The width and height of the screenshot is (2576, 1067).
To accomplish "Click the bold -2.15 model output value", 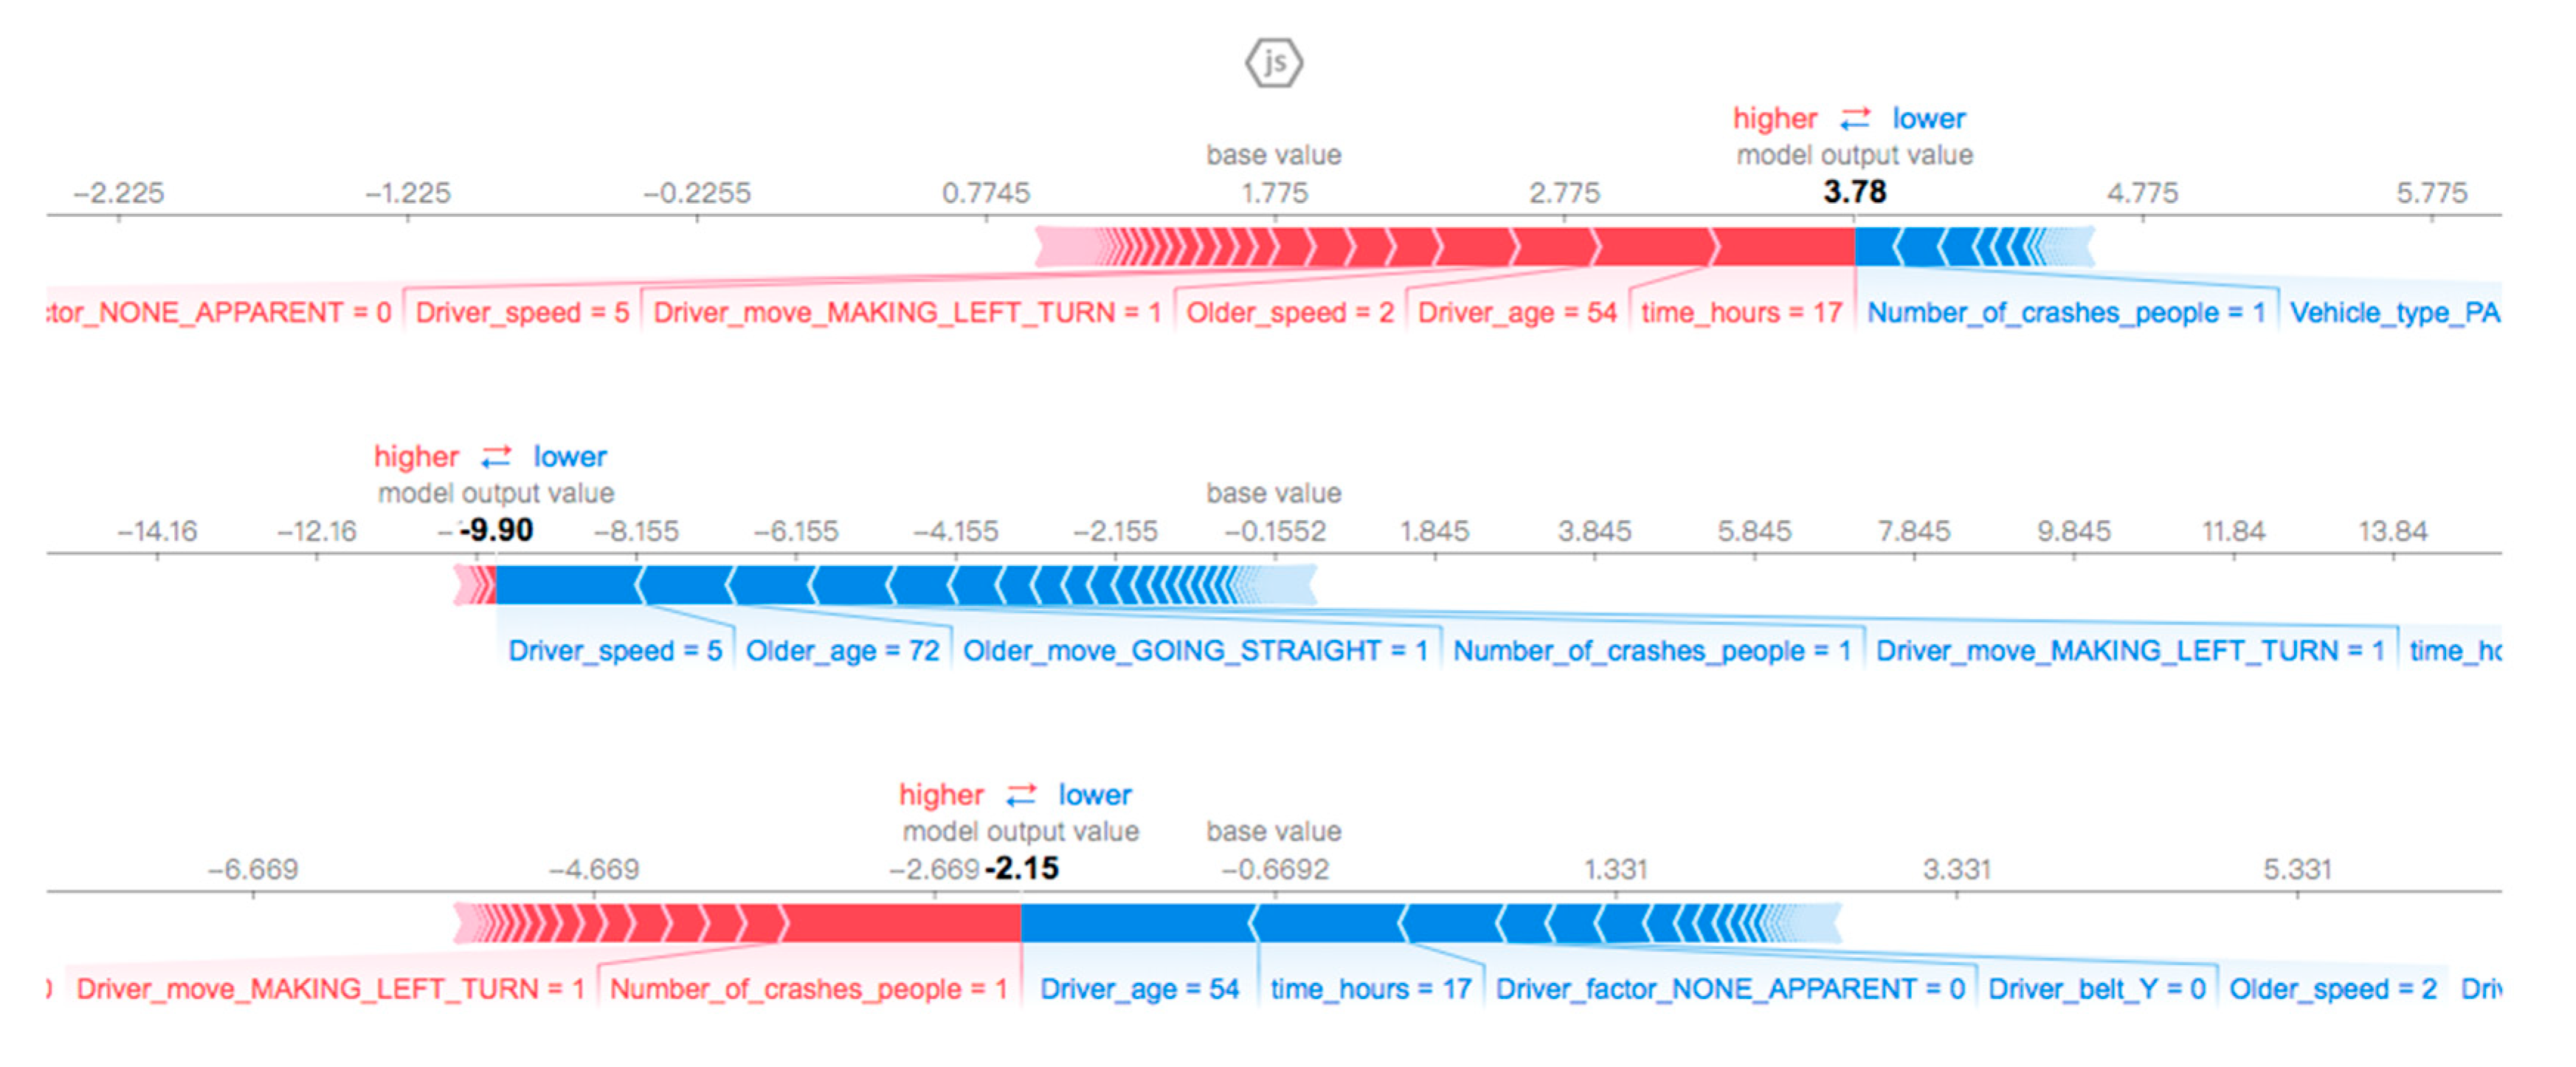I will 1021,867.
